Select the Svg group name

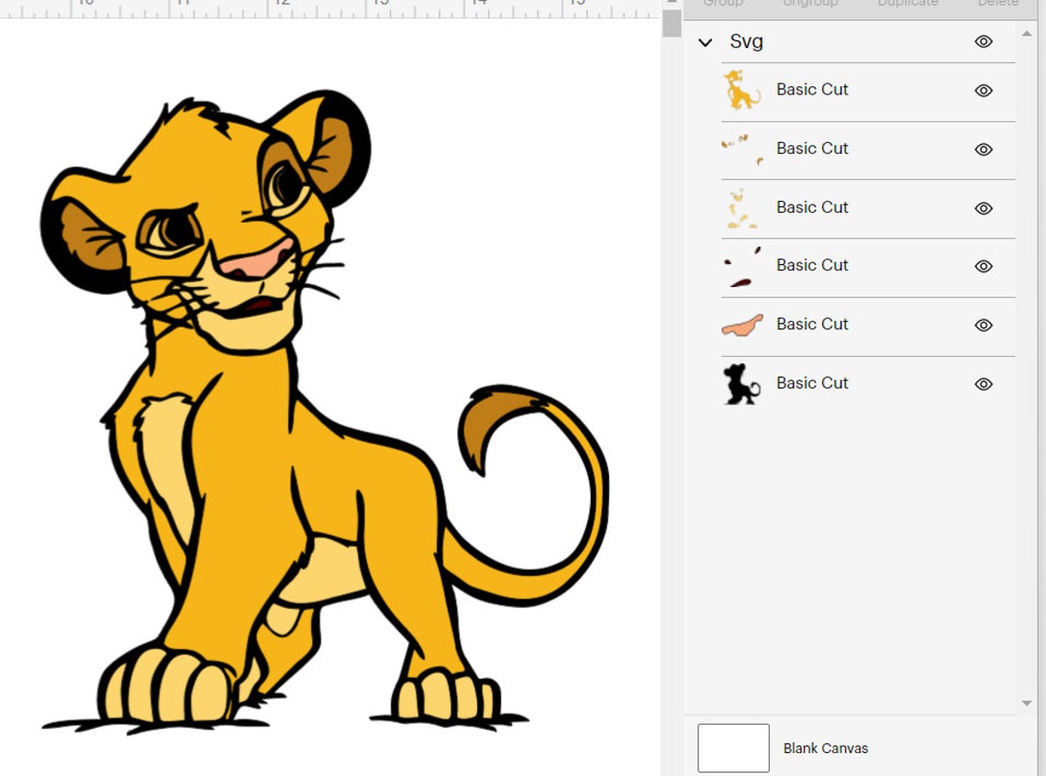tap(745, 41)
